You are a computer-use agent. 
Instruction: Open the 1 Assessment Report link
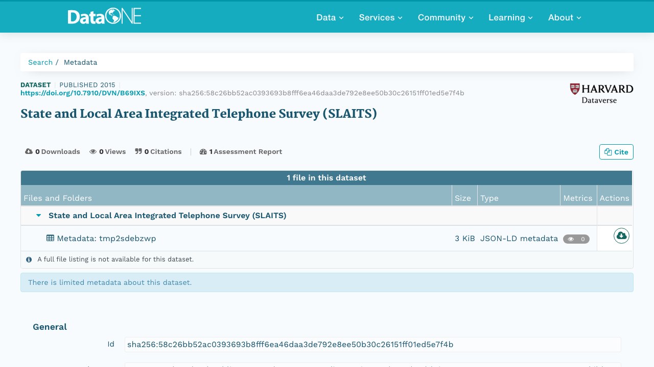(x=241, y=151)
